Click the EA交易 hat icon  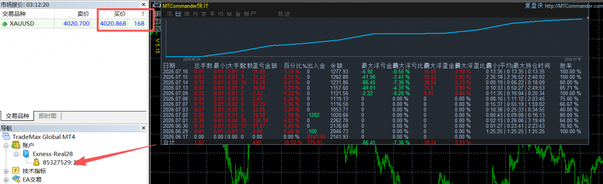(16, 179)
